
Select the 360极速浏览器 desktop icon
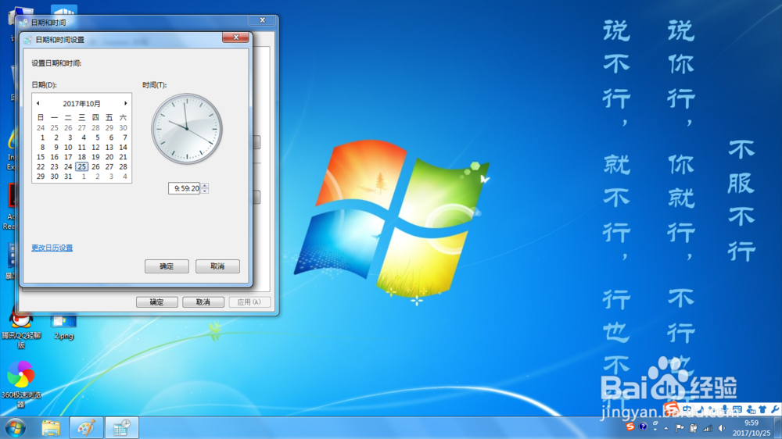[x=21, y=384]
